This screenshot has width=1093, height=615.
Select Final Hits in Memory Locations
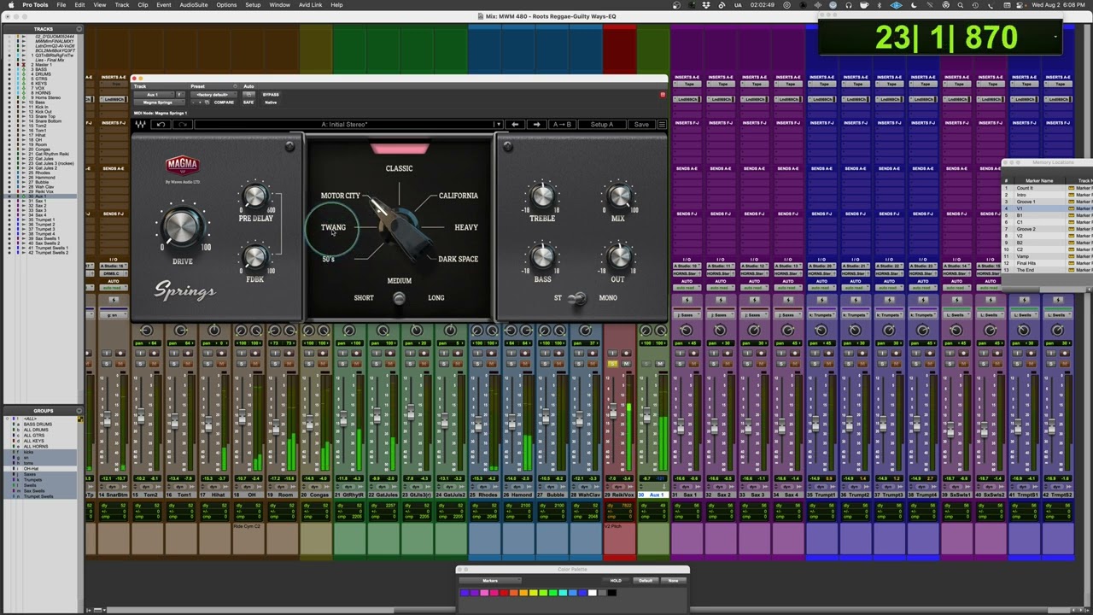coord(1026,263)
